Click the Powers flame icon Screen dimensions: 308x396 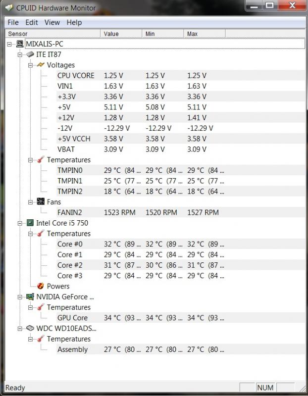[41, 286]
